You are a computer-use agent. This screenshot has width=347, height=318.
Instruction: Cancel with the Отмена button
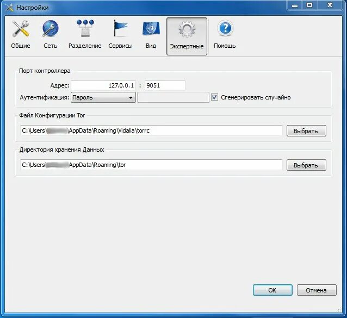click(x=317, y=290)
